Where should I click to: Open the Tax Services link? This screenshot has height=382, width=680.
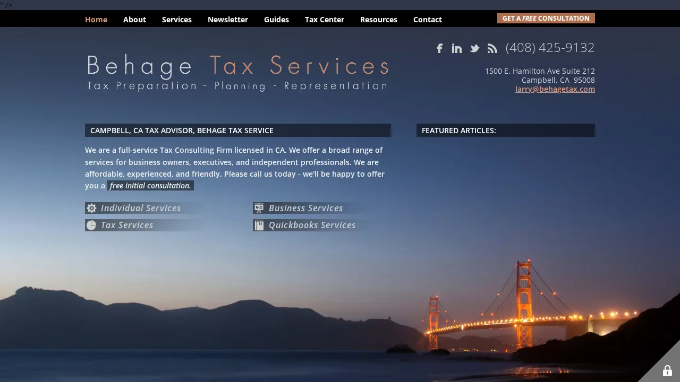pos(127,225)
